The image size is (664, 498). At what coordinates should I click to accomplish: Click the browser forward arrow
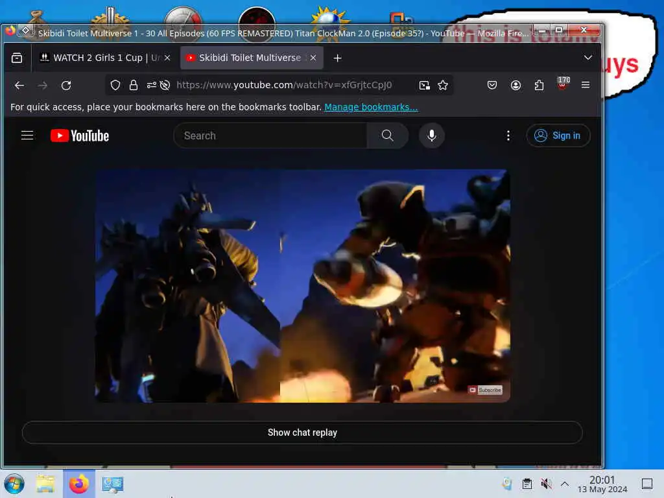43,85
